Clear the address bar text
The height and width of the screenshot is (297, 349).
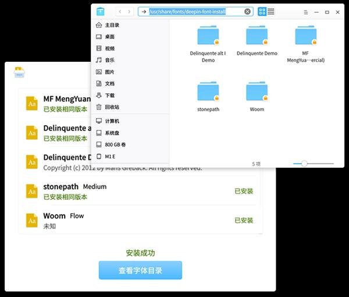247,12
